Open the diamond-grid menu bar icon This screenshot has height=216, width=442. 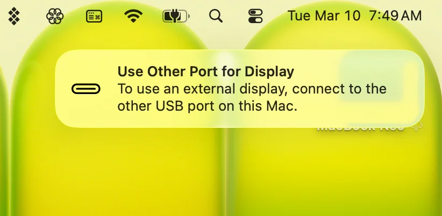tap(14, 16)
